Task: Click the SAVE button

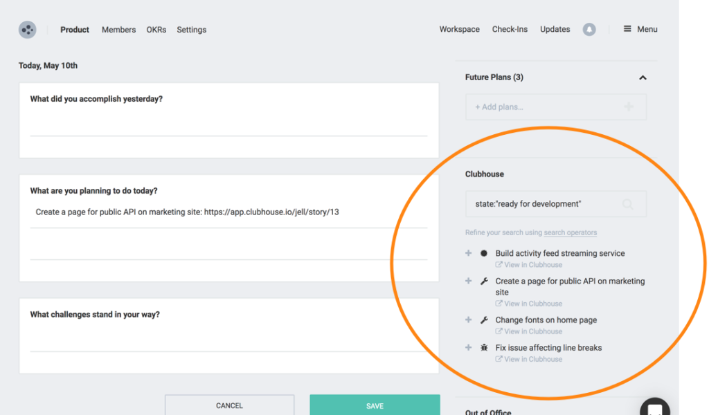Action: [x=375, y=405]
